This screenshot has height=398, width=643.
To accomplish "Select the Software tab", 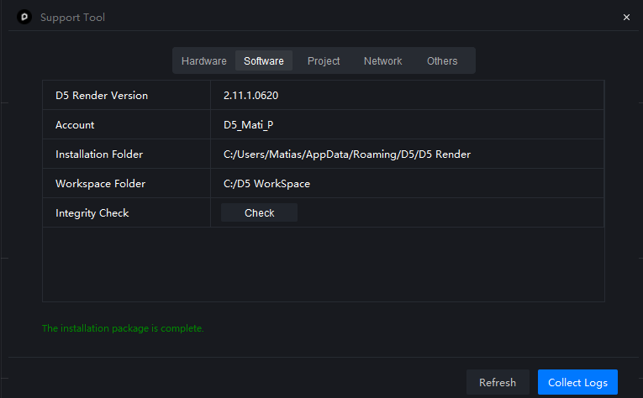I will coord(264,61).
